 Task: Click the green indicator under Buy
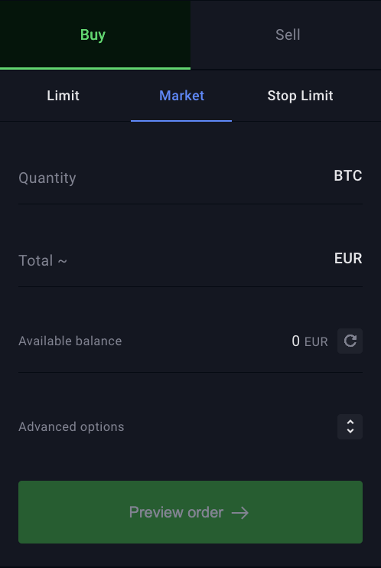pos(95,68)
